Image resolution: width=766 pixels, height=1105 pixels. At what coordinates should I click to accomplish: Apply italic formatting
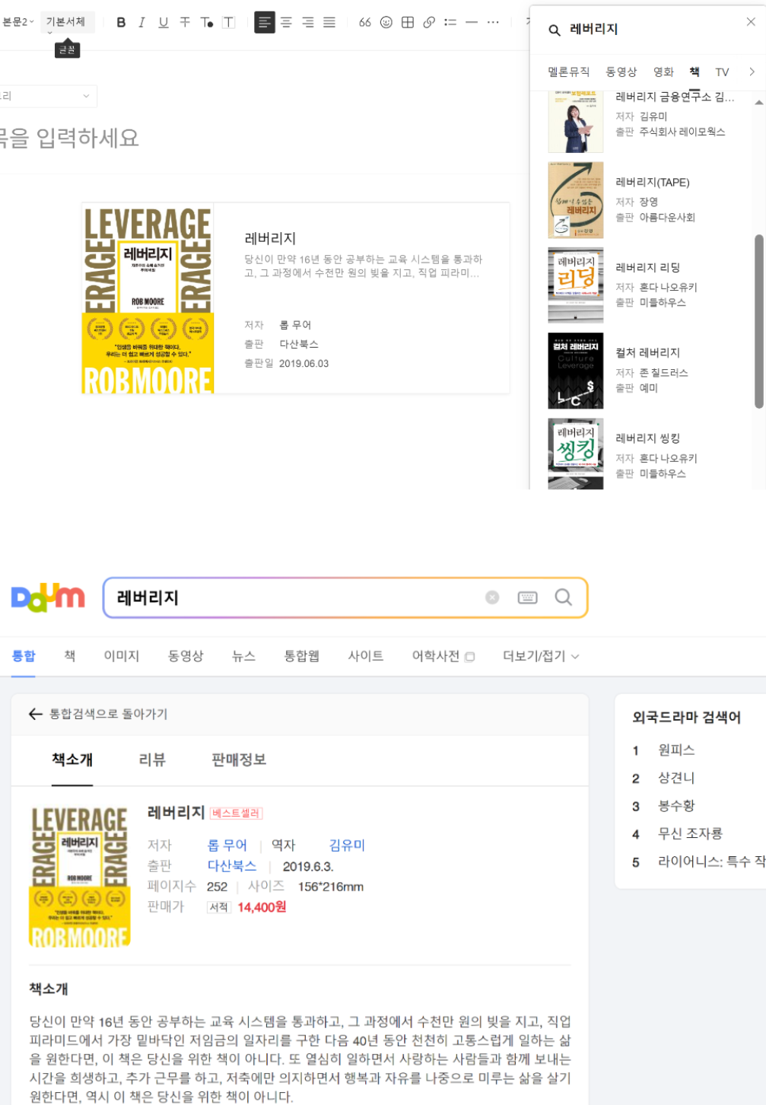click(x=141, y=22)
